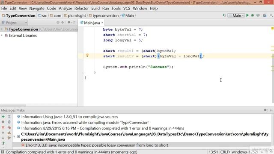Click com breadcrumb in navigation bar

(56, 15)
